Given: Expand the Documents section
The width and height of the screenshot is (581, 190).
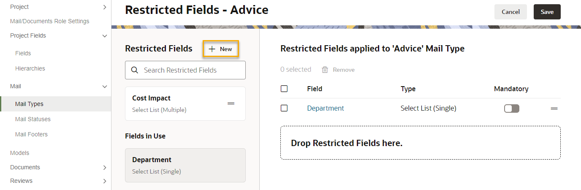Looking at the screenshot, I should (x=105, y=168).
